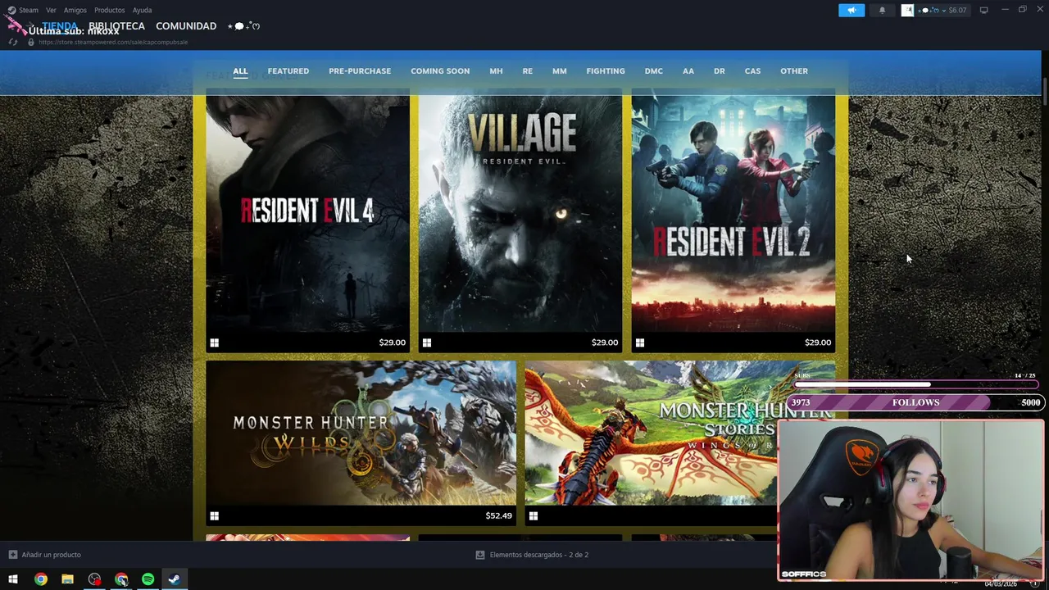Switch to Big Picture mode monitor icon
The image size is (1049, 590).
point(983,10)
